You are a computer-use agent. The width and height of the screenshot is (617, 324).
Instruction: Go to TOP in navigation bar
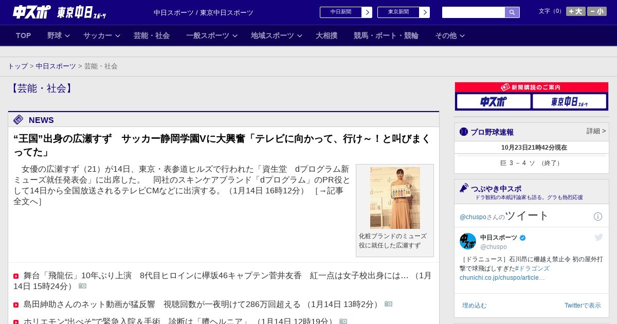coord(24,35)
